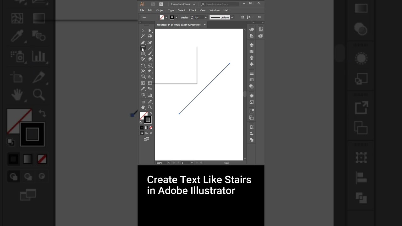Expand control bar fill color dropdown
Image resolution: width=402 pixels, height=226 pixels.
click(x=166, y=18)
